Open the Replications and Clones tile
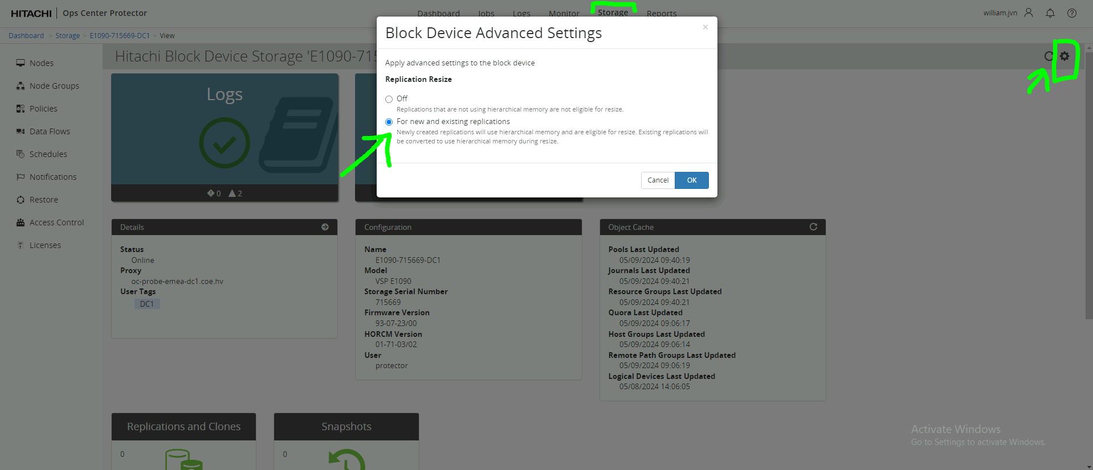Image resolution: width=1093 pixels, height=470 pixels. point(183,442)
